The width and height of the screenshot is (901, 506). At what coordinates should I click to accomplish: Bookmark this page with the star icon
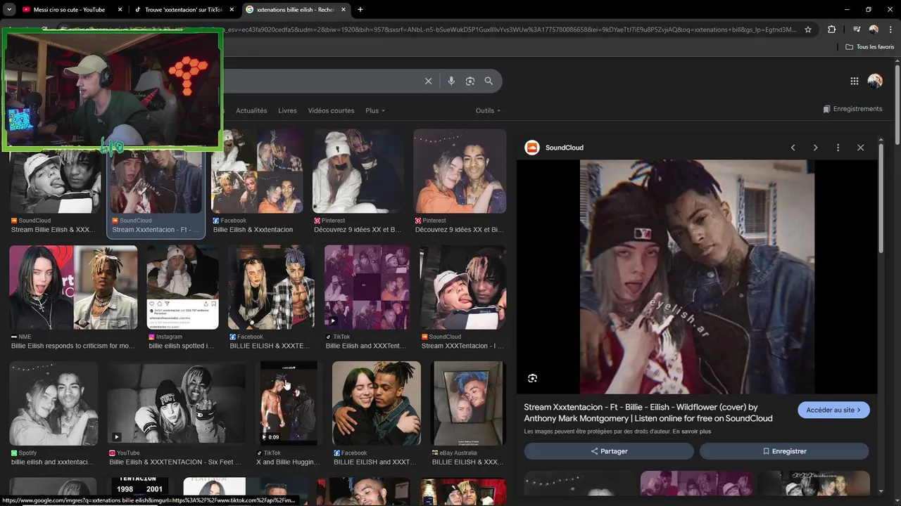pyautogui.click(x=808, y=30)
